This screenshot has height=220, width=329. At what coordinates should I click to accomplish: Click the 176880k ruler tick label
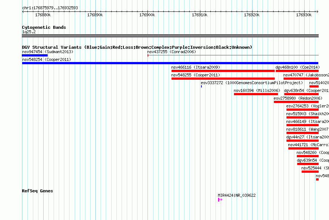point(43,15)
